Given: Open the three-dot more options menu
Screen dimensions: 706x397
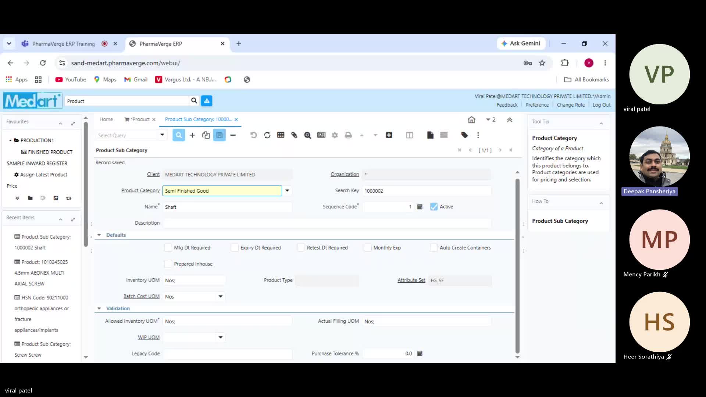Looking at the screenshot, I should coord(478,135).
